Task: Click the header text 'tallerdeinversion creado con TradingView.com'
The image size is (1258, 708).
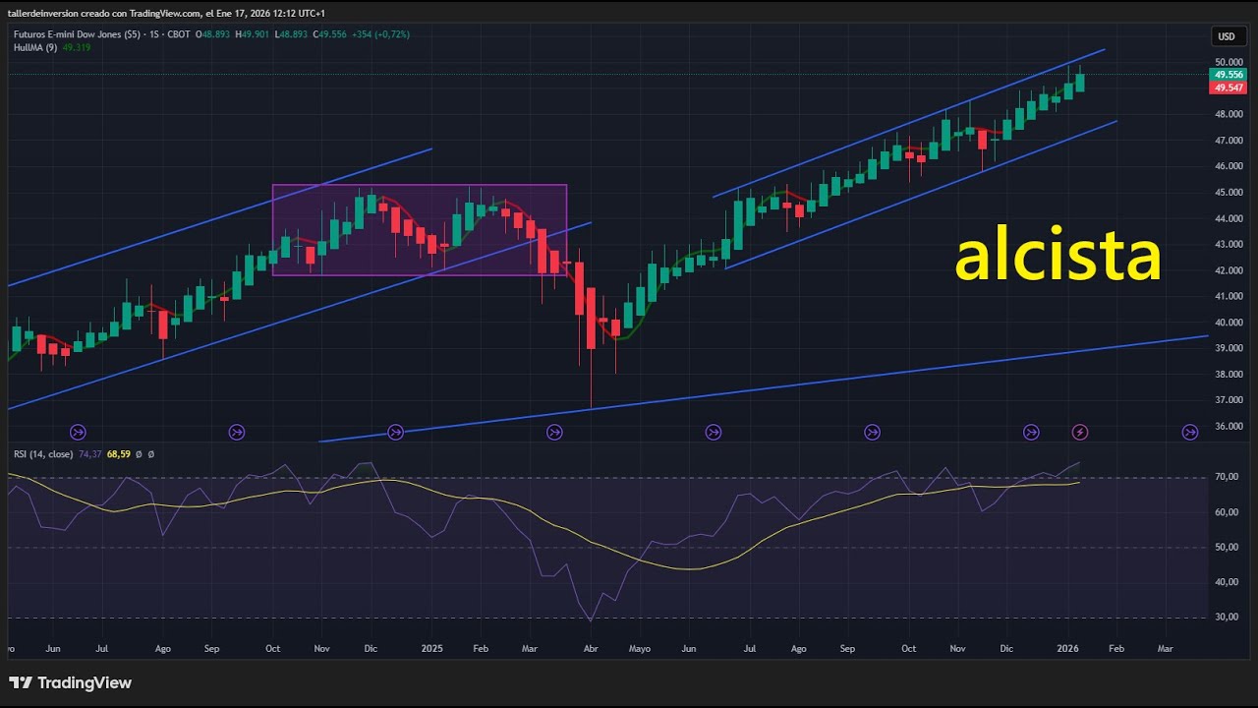Action: click(x=103, y=13)
